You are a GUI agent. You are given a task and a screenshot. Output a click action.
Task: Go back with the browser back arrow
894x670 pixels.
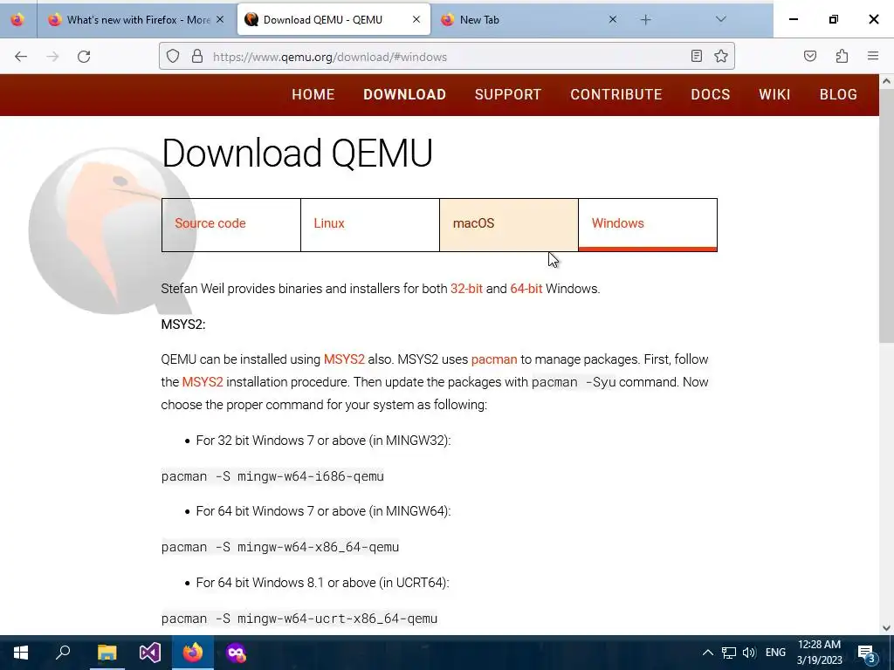[x=21, y=57]
